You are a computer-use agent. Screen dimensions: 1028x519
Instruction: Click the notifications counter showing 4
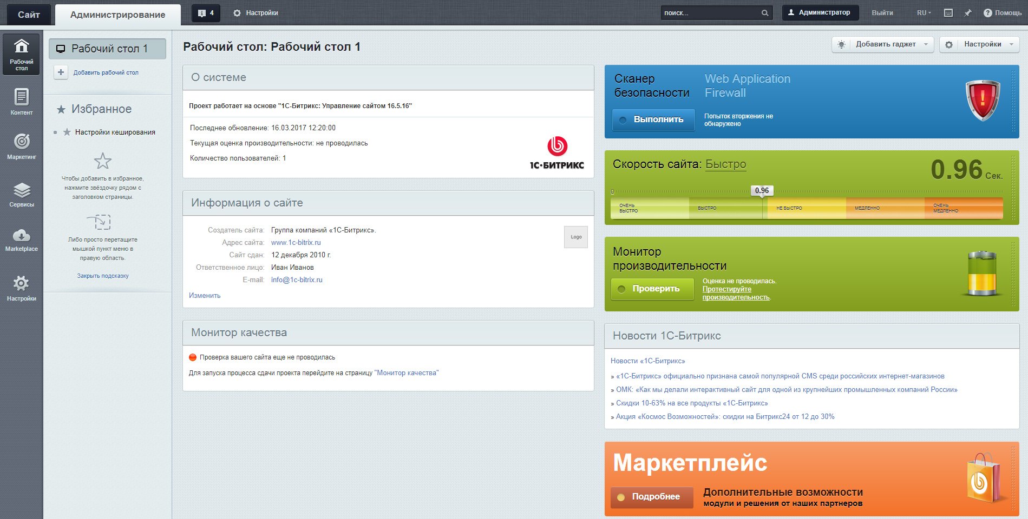pyautogui.click(x=206, y=13)
